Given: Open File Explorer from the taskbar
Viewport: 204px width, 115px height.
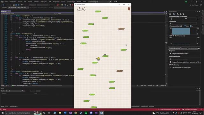Looking at the screenshot, I should click(60, 113).
